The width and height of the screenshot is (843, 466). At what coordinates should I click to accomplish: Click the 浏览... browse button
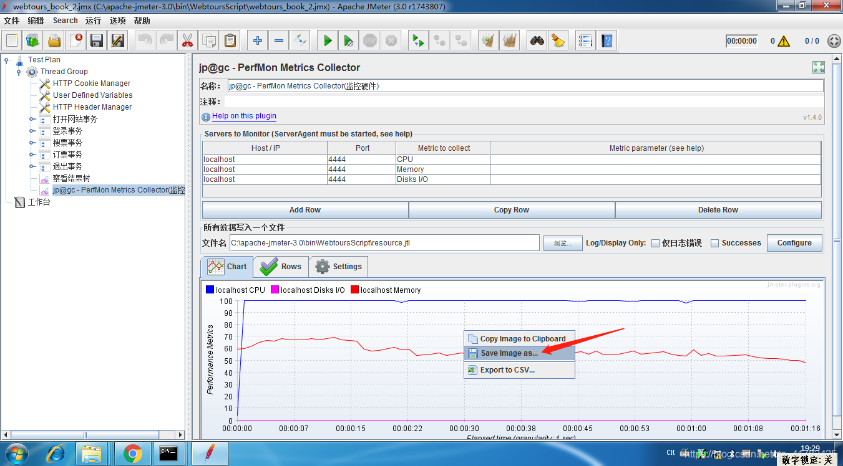563,243
